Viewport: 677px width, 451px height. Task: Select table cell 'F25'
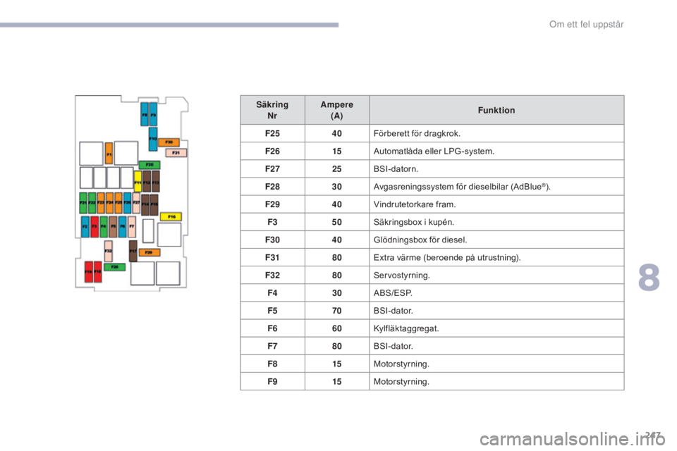coord(272,134)
